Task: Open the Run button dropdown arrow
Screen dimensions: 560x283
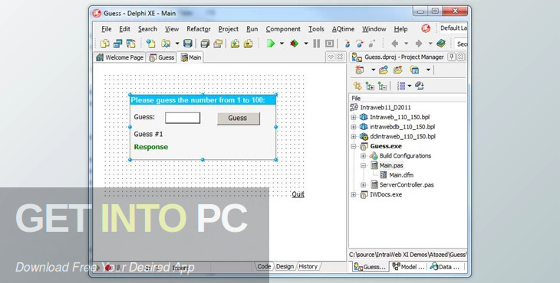Action: [x=282, y=44]
